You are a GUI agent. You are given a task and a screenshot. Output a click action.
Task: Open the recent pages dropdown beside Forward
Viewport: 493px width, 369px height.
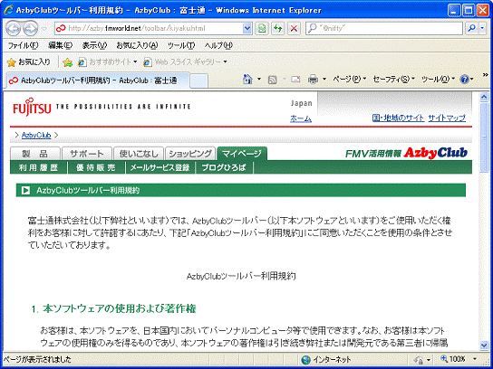[x=44, y=29]
